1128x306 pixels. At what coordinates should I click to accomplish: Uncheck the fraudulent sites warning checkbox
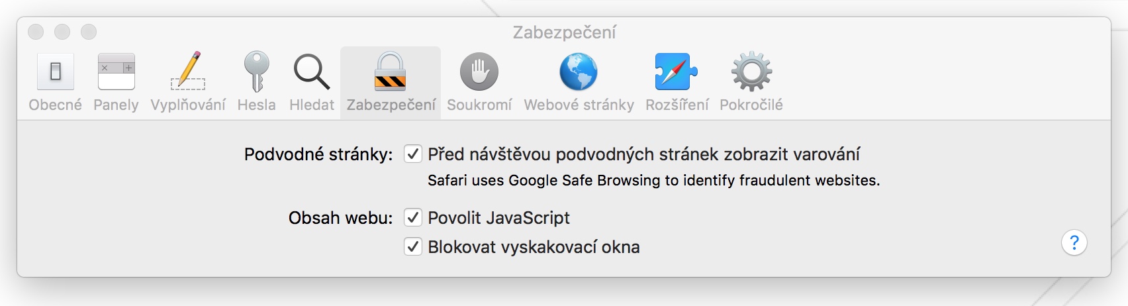click(x=413, y=154)
